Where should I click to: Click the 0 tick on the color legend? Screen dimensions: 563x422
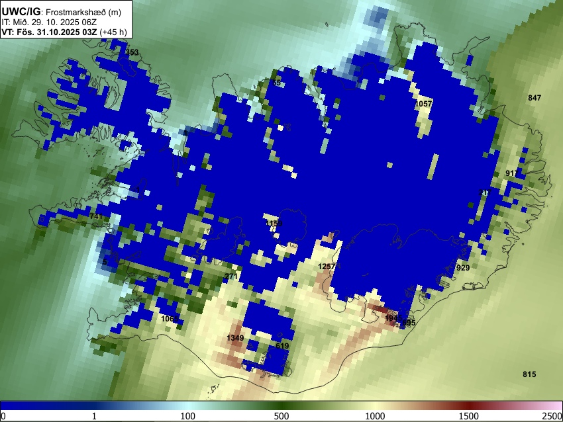[3, 416]
